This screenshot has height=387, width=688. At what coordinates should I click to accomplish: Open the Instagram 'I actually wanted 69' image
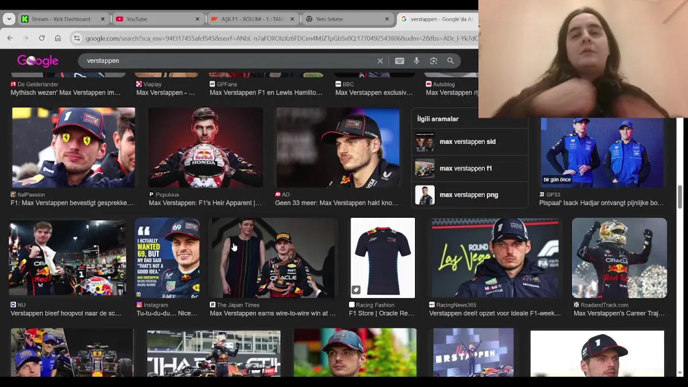tap(167, 258)
